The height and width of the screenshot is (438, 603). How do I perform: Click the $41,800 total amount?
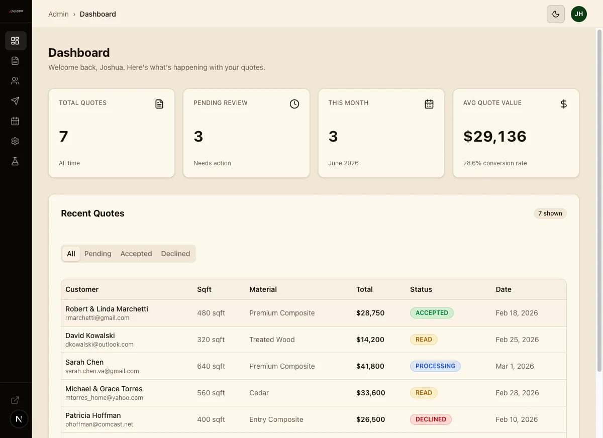(370, 366)
